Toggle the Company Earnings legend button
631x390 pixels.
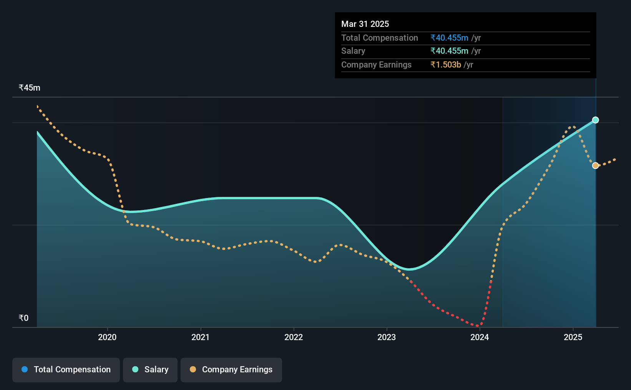pyautogui.click(x=231, y=370)
